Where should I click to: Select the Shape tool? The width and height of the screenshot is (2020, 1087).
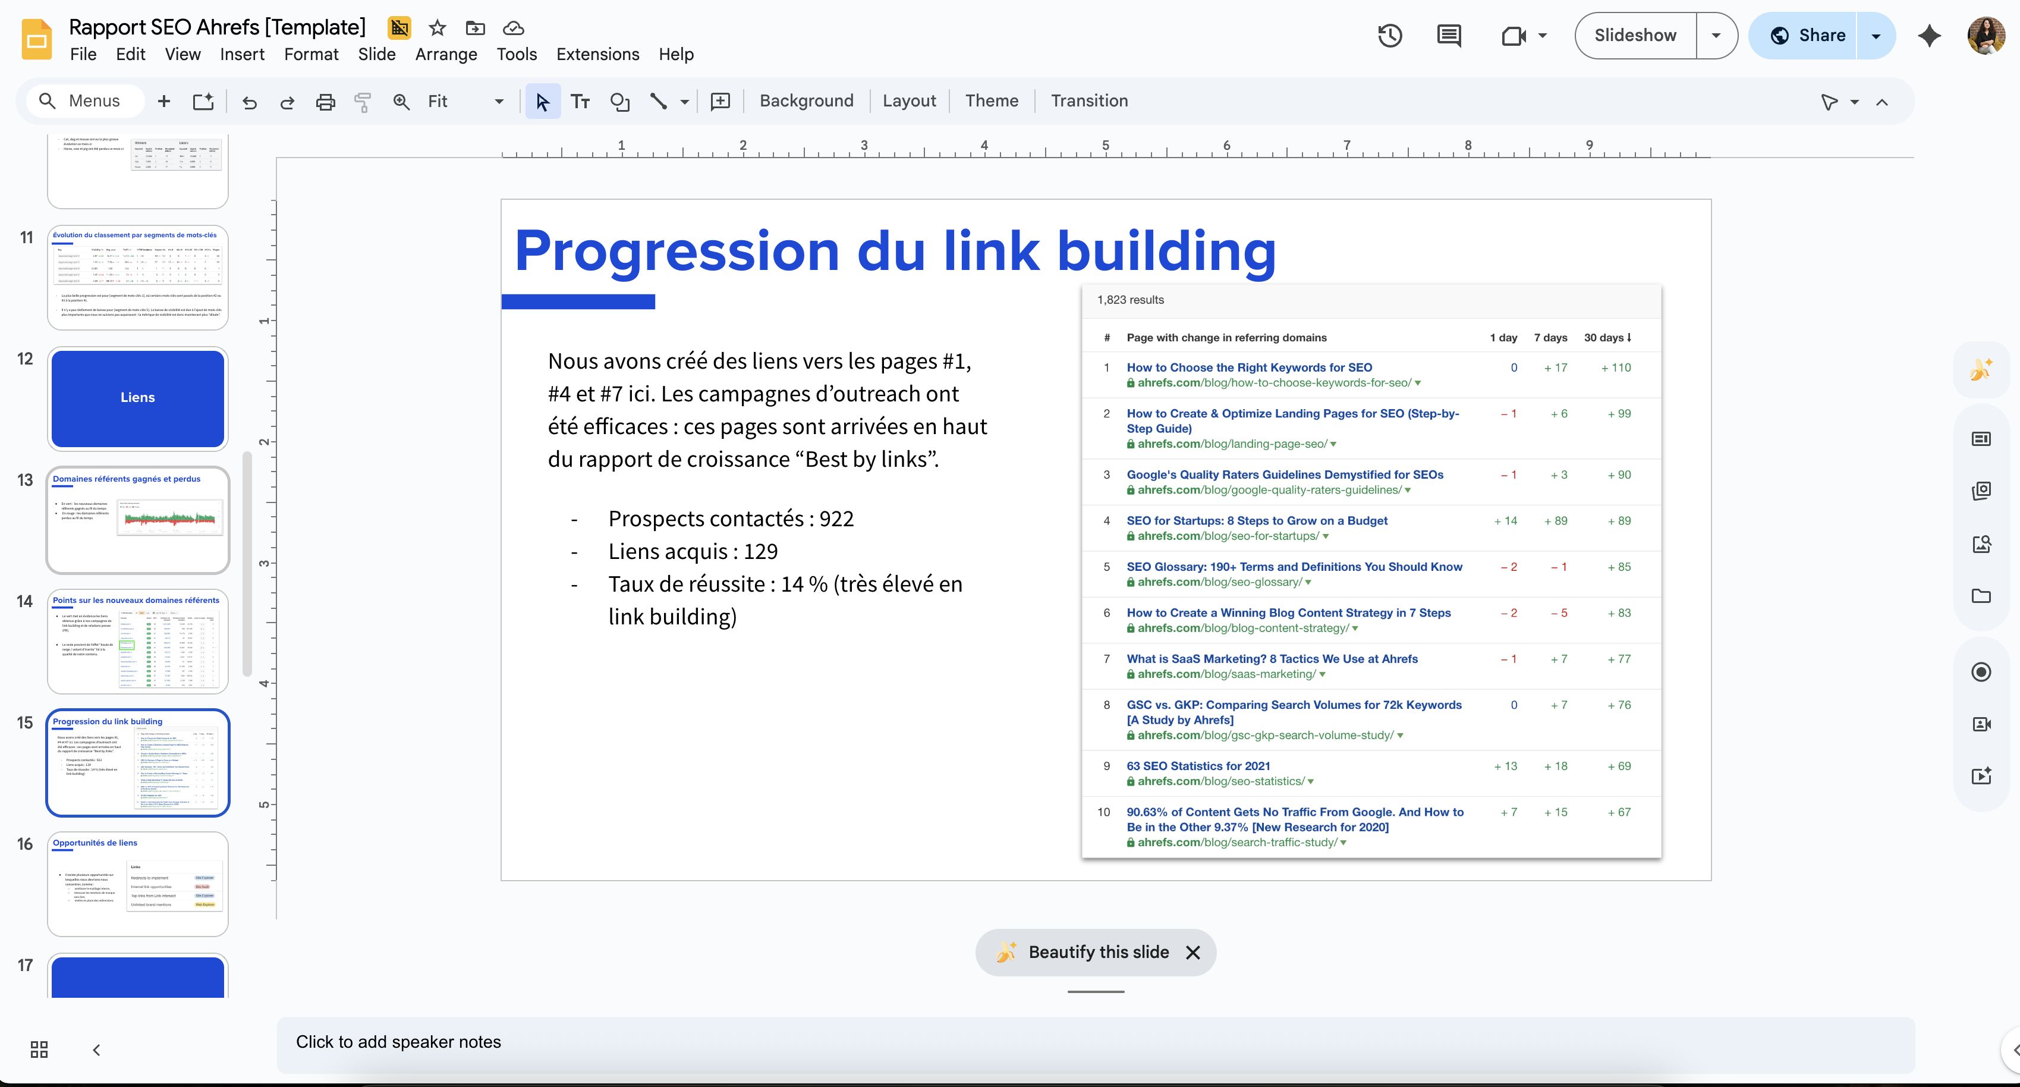click(x=619, y=101)
